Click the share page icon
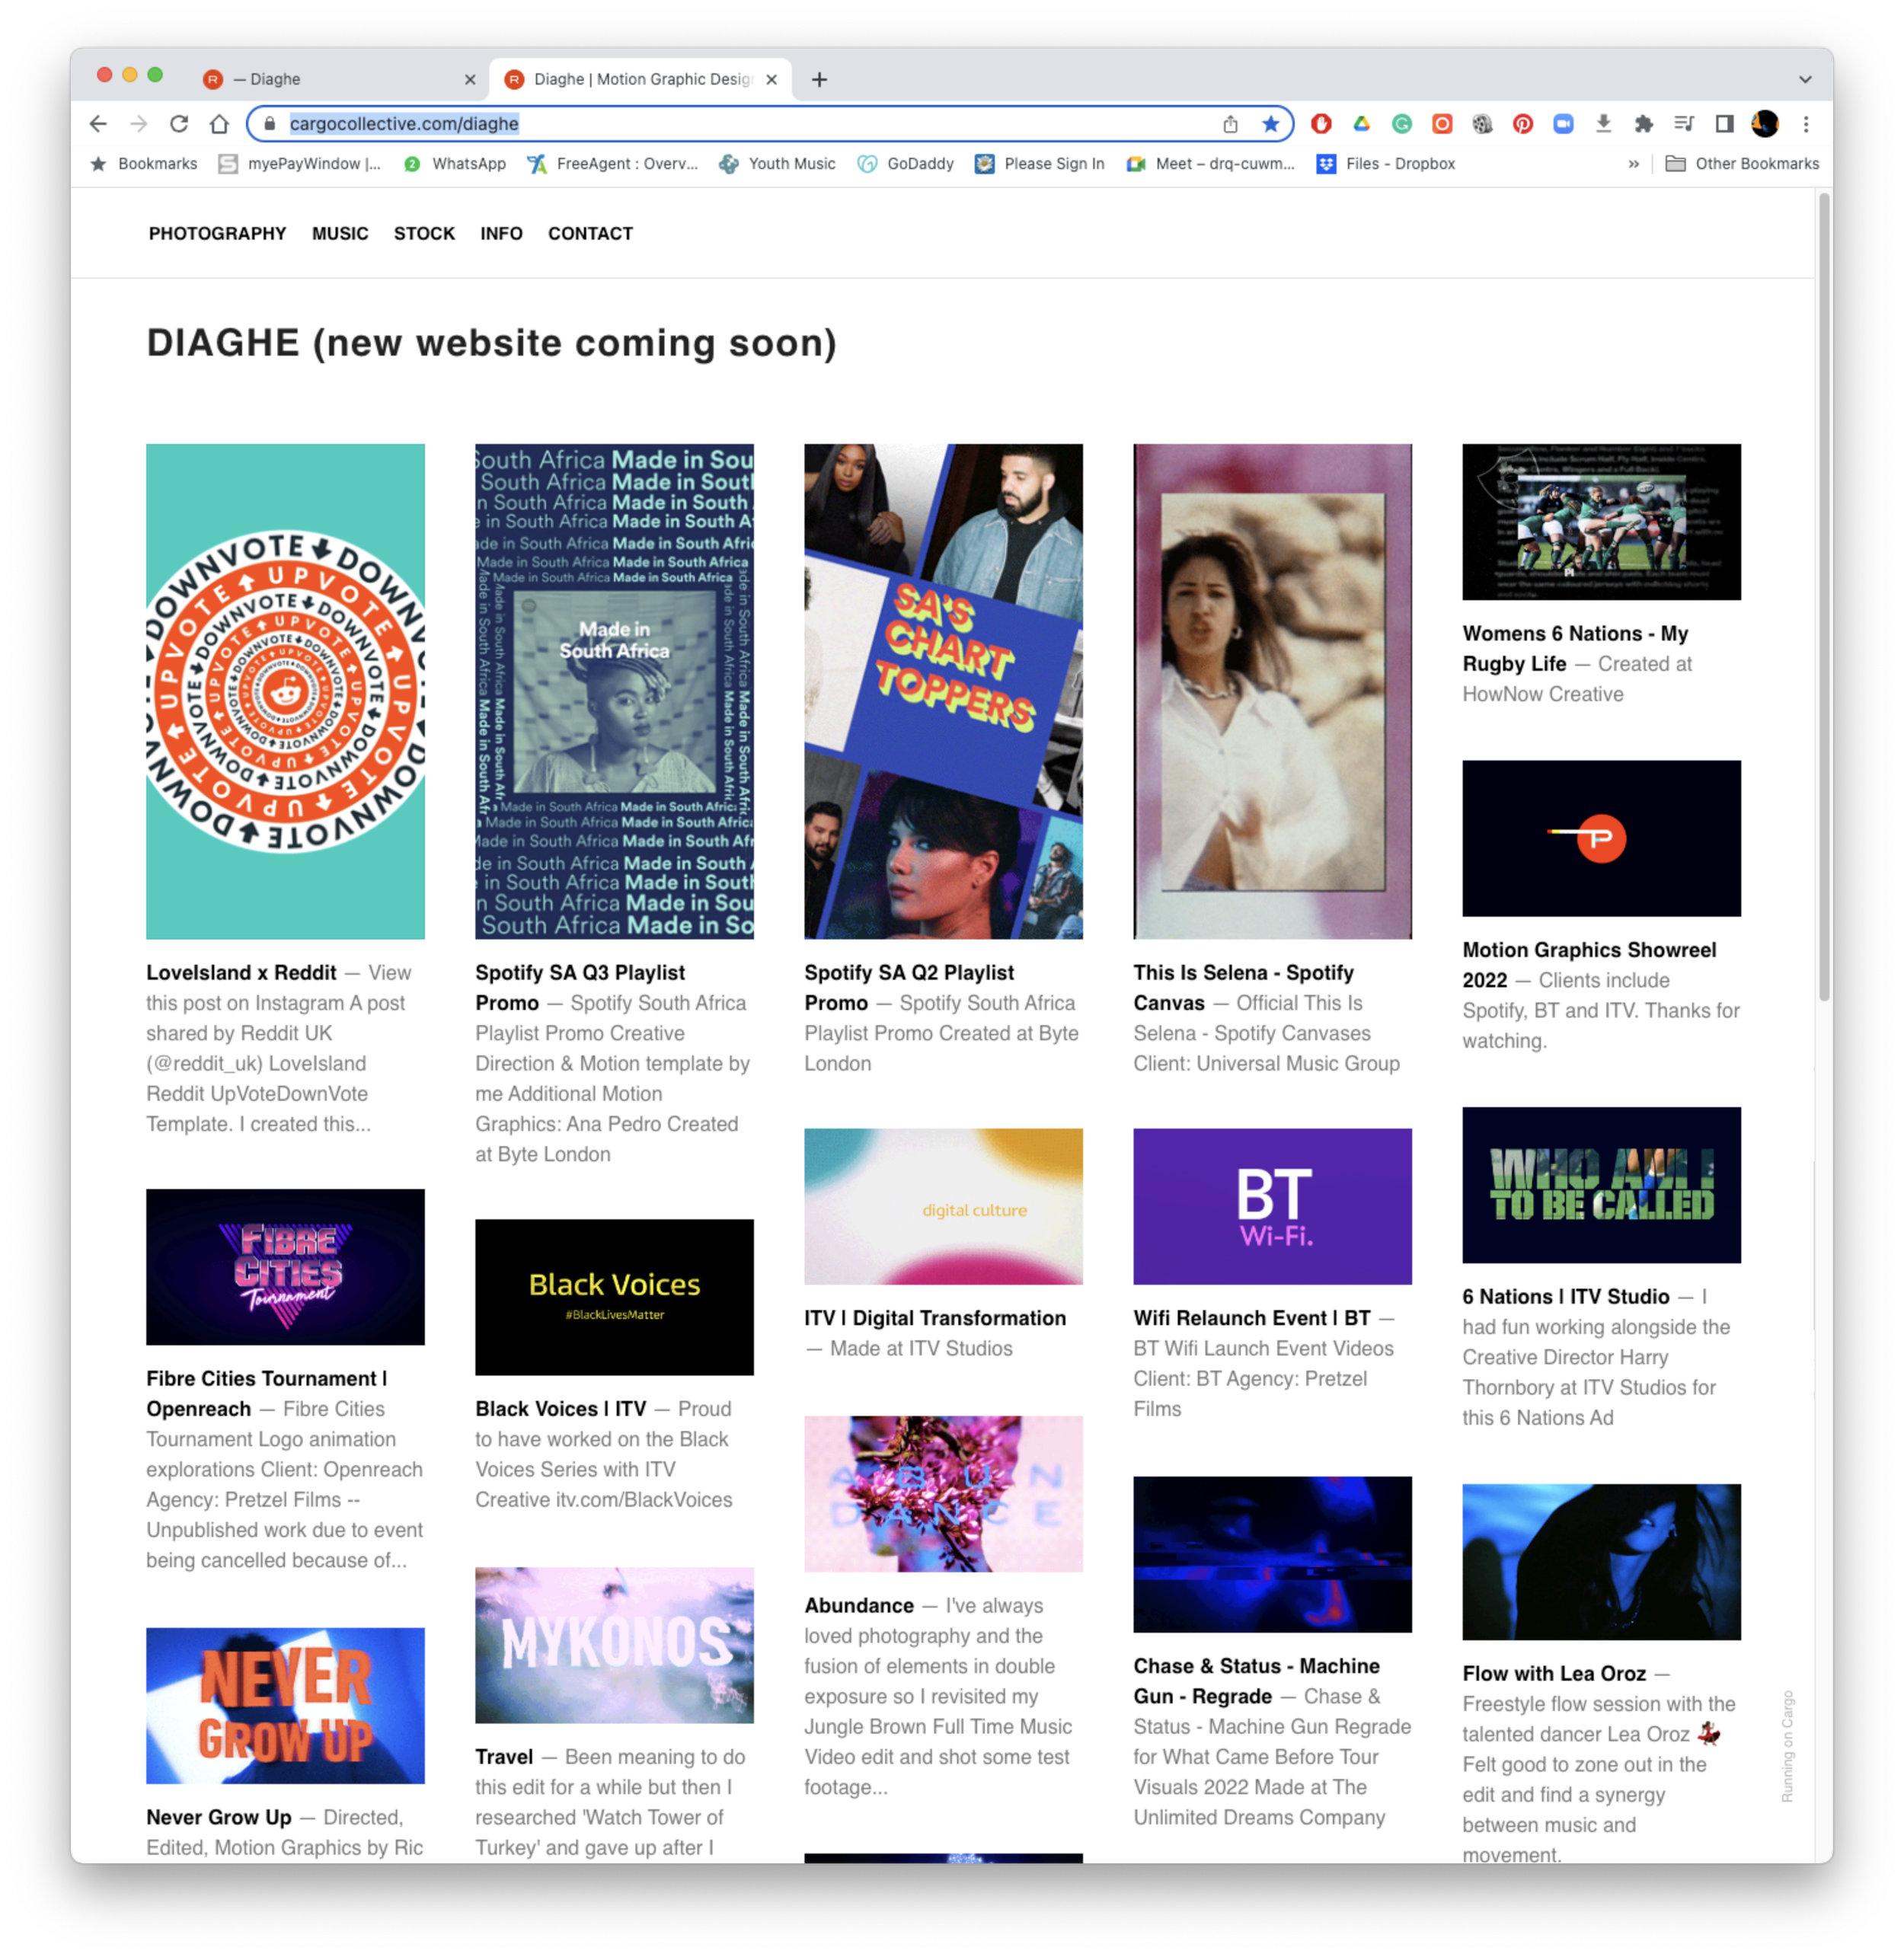 click(1230, 124)
